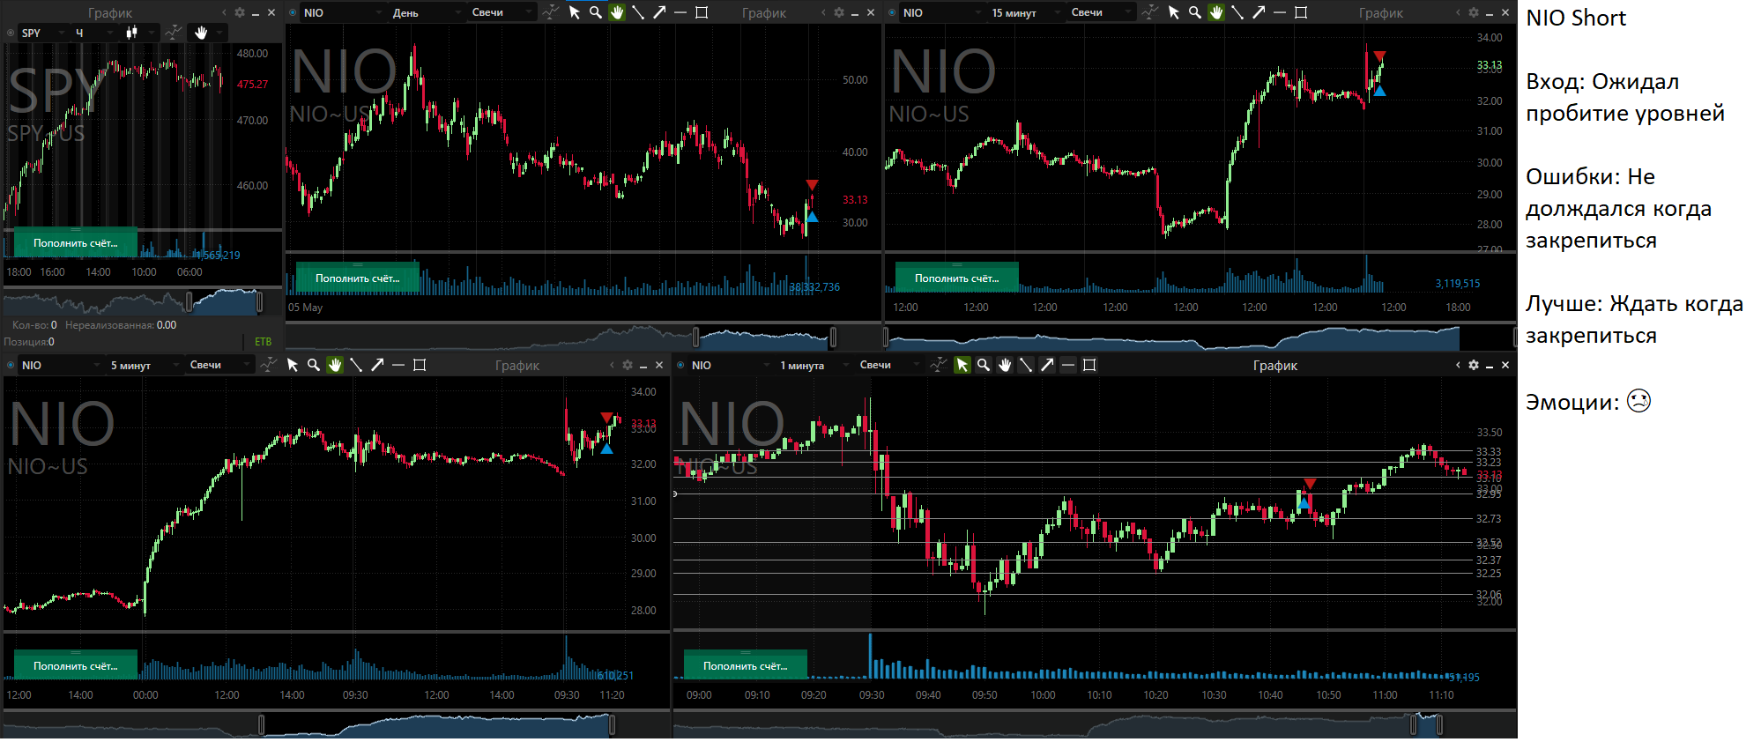Collapse chevron in NIO 1 минута panel header
Screen dimensions: 1761x742
[1458, 365]
